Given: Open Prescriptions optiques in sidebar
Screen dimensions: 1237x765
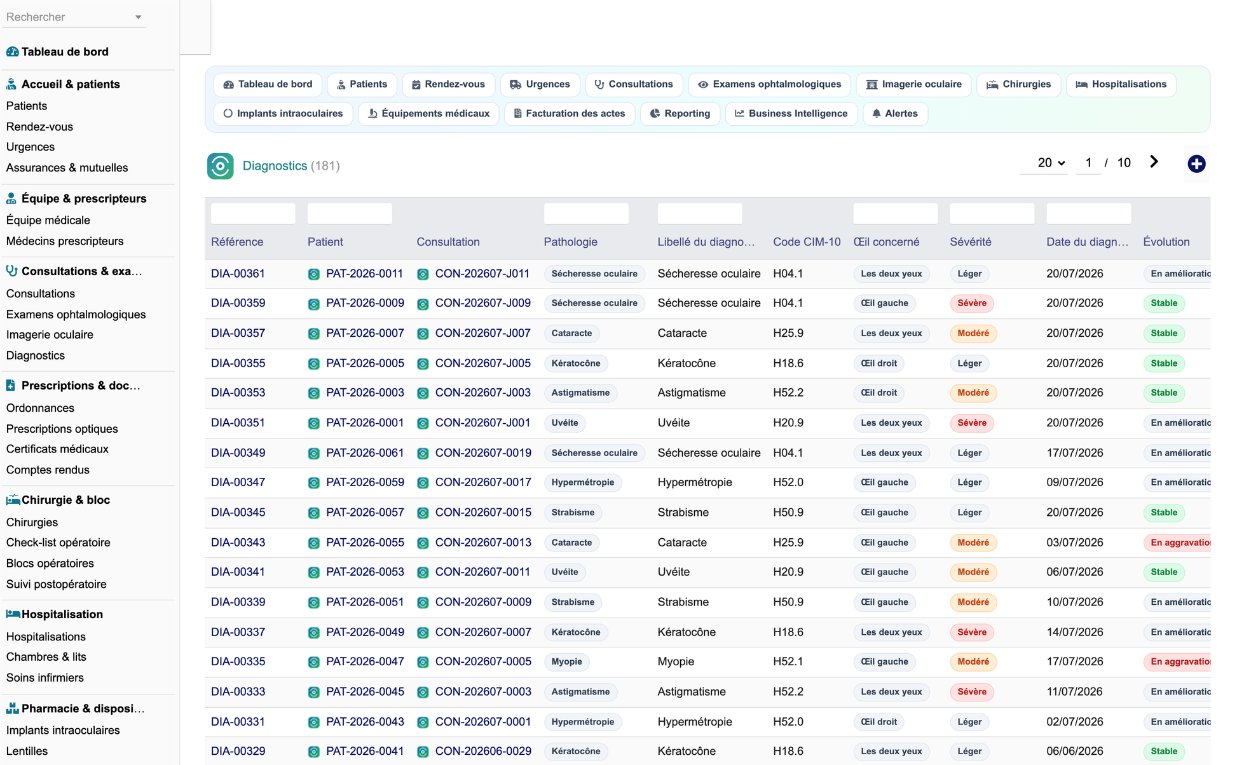Looking at the screenshot, I should coord(62,429).
